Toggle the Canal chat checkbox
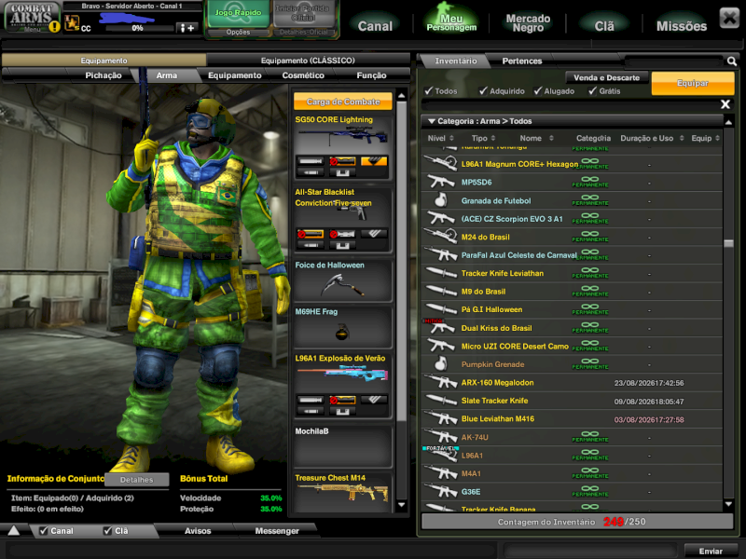This screenshot has height=559, width=746. (x=44, y=530)
